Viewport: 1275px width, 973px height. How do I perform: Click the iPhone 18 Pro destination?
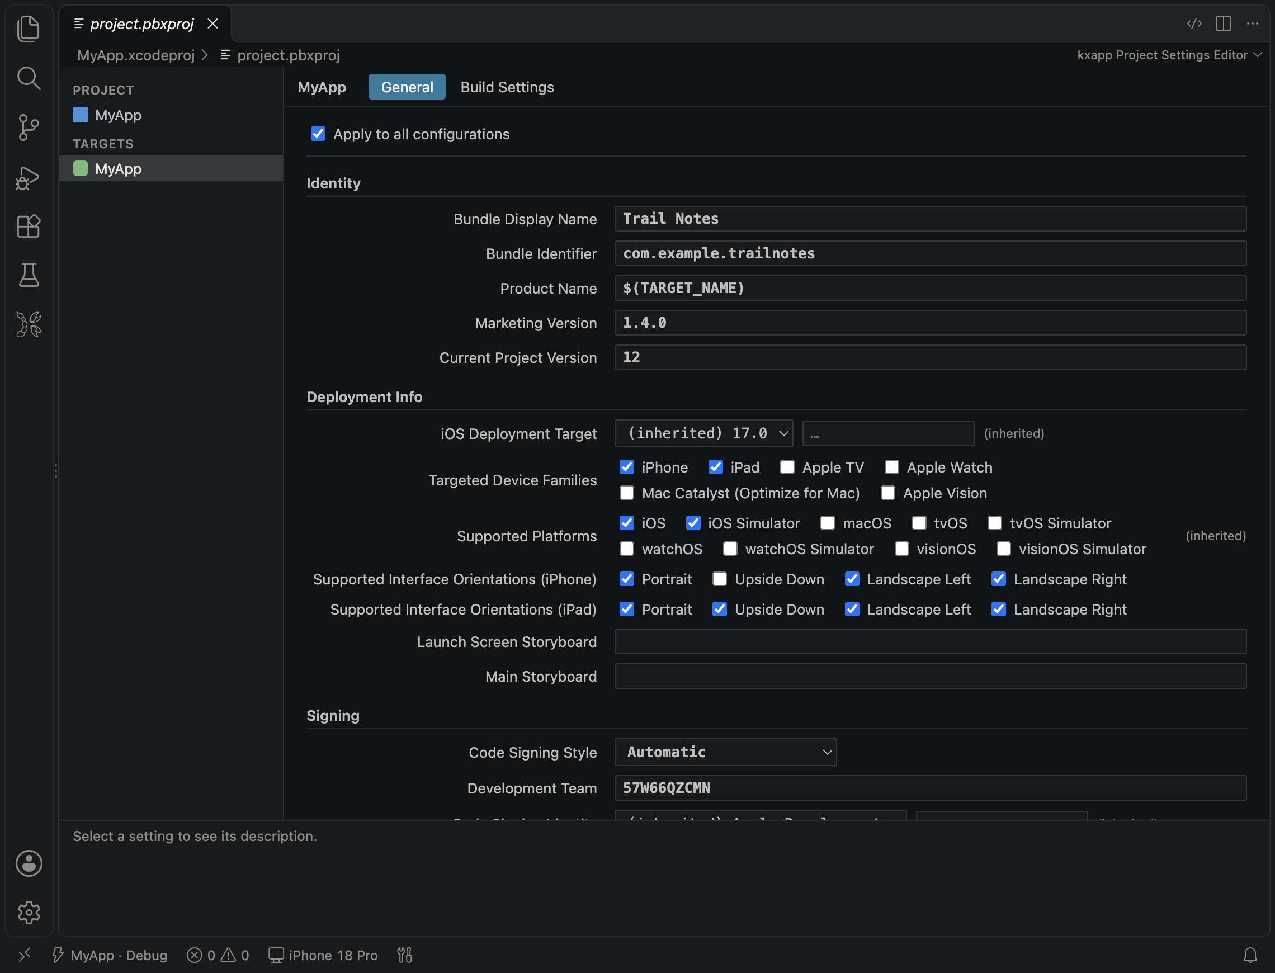[323, 955]
